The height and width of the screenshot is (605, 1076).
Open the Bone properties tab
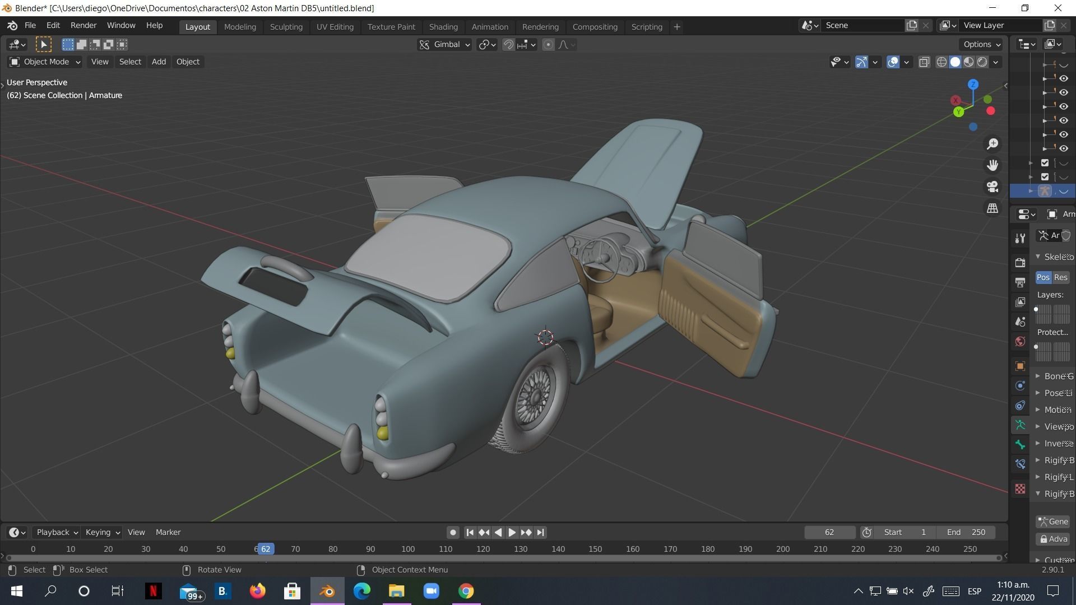tap(1020, 445)
